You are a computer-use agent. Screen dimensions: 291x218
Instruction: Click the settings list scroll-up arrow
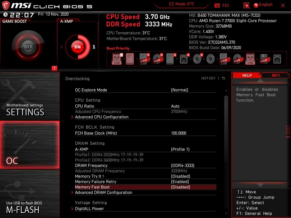coord(226,91)
